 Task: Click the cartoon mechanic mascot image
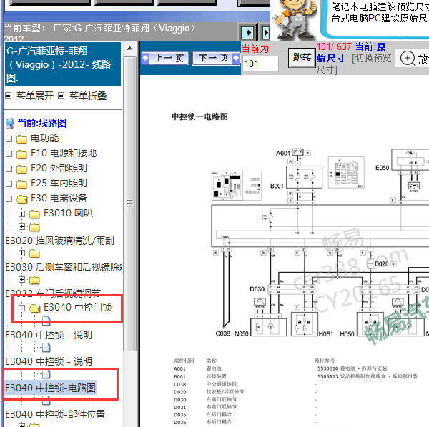click(295, 20)
